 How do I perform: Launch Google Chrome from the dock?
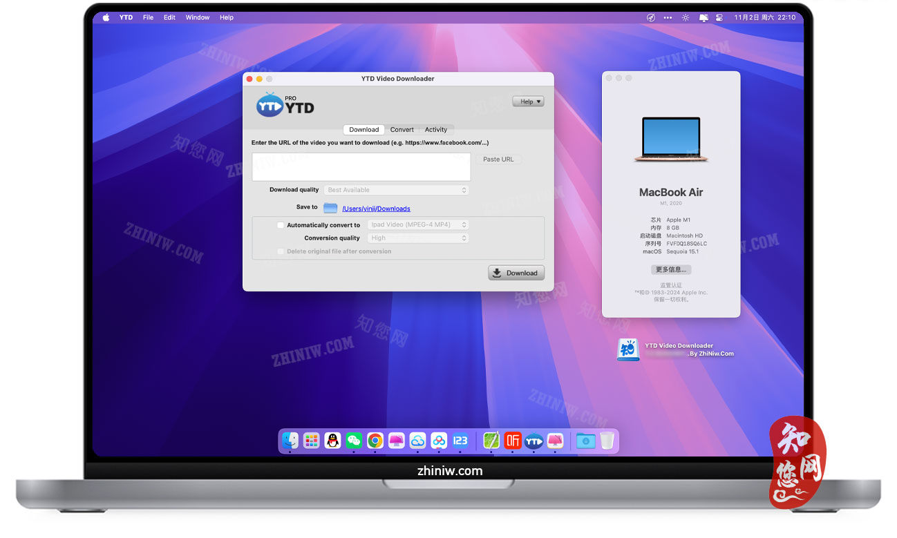pos(375,441)
